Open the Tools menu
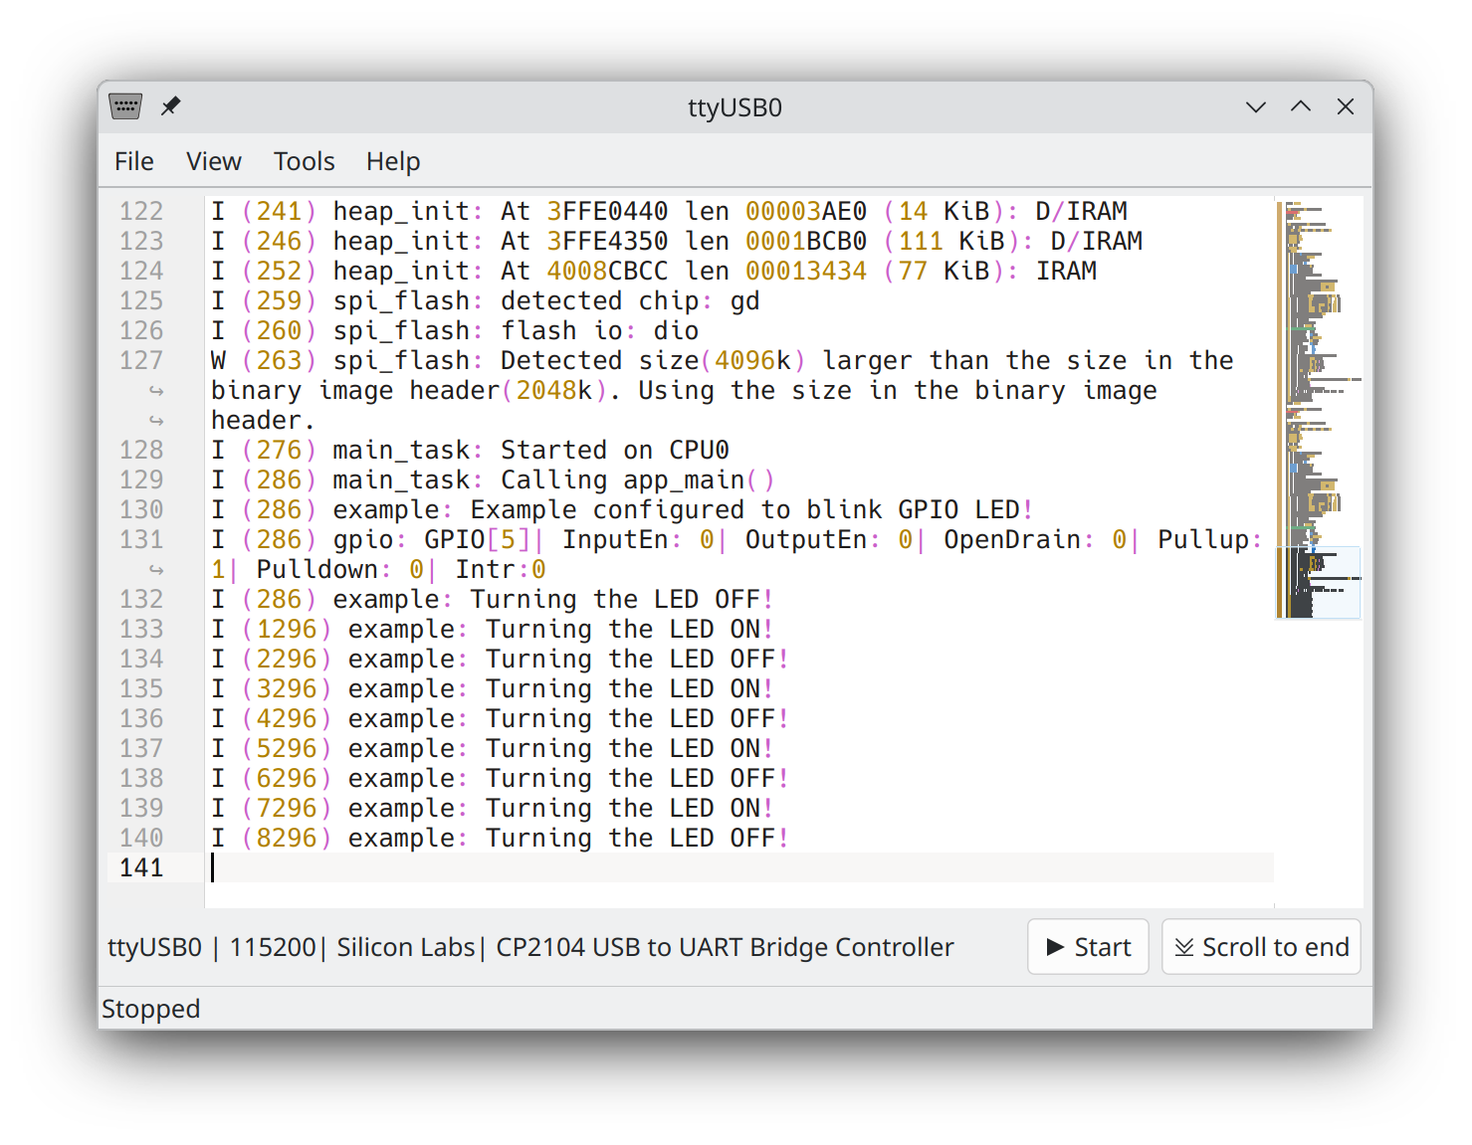1472x1145 pixels. [x=304, y=161]
